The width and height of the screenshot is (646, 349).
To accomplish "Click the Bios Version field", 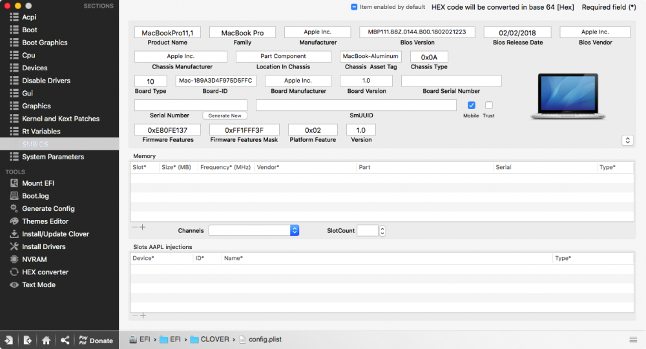I will tap(417, 32).
